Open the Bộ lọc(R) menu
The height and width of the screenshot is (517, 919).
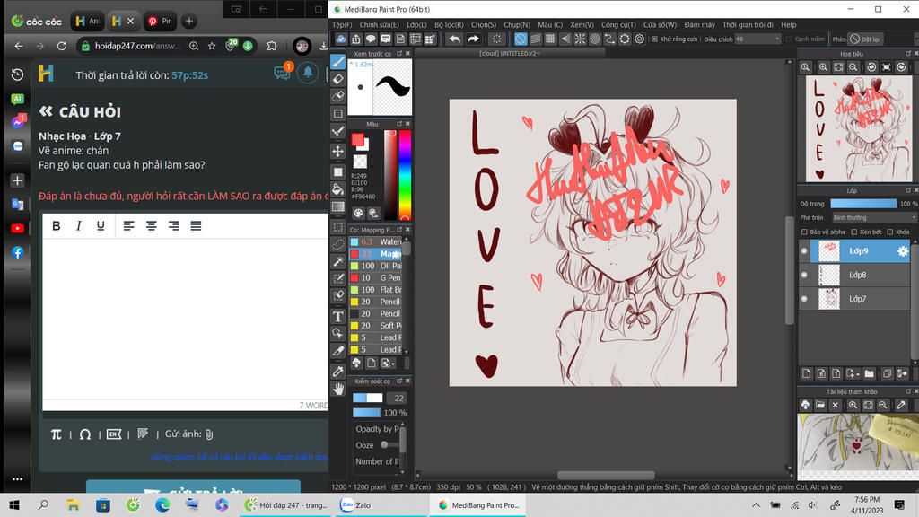click(x=449, y=24)
